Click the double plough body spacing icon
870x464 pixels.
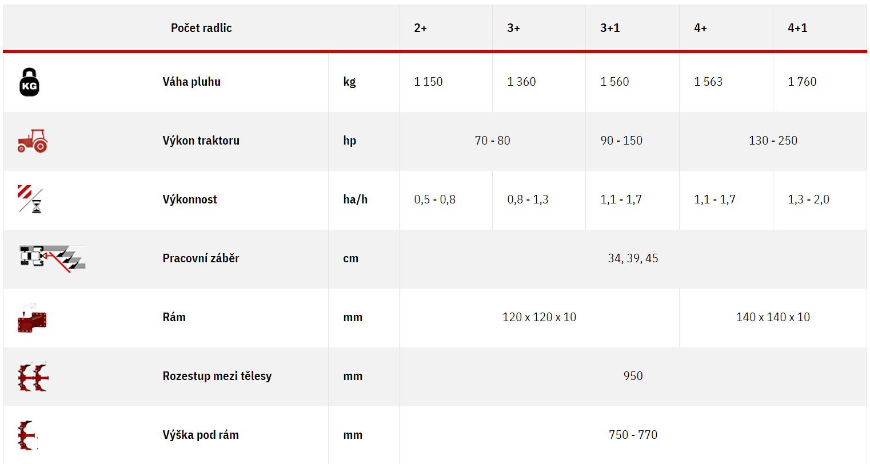tap(33, 377)
